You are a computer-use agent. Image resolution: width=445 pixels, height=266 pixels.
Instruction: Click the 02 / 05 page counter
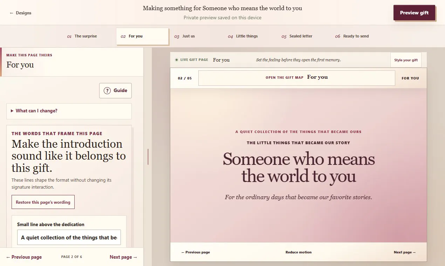185,78
